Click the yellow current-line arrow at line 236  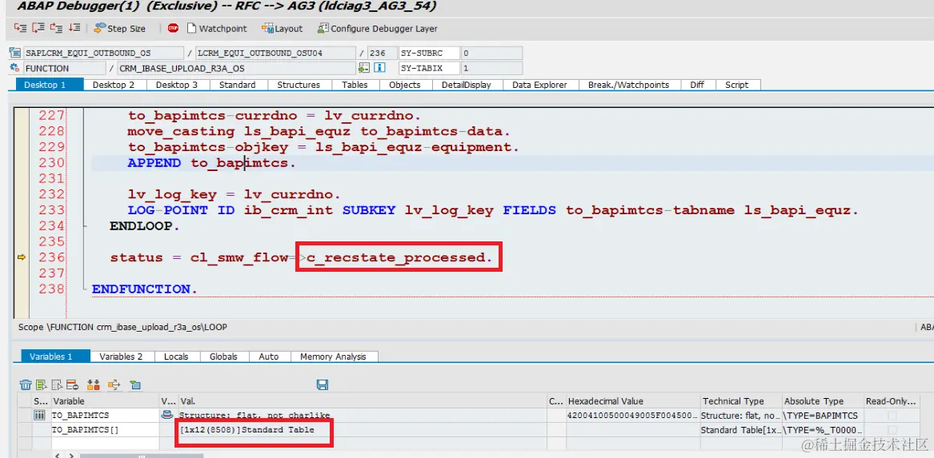[22, 257]
